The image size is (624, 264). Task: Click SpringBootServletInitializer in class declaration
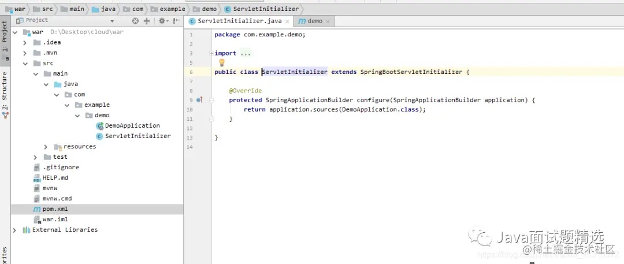[x=411, y=72]
